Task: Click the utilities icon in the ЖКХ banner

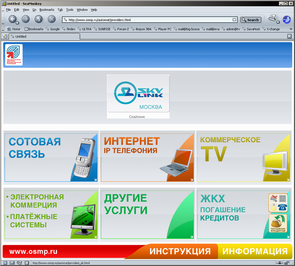Action: pos(278,203)
